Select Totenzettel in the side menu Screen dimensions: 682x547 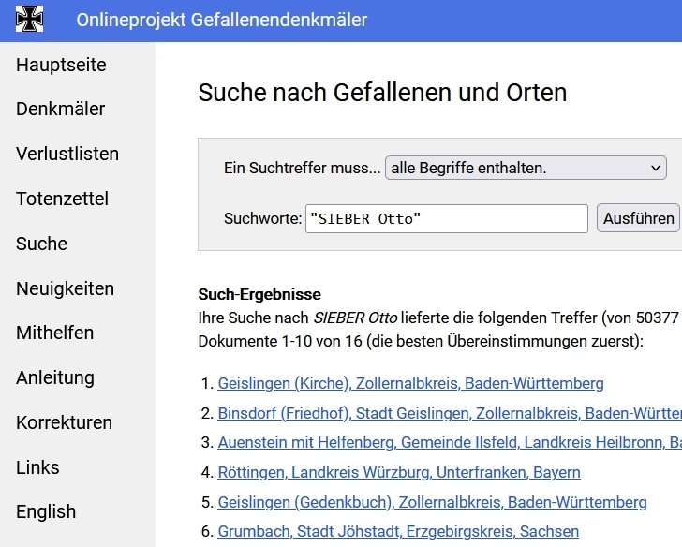pyautogui.click(x=62, y=199)
